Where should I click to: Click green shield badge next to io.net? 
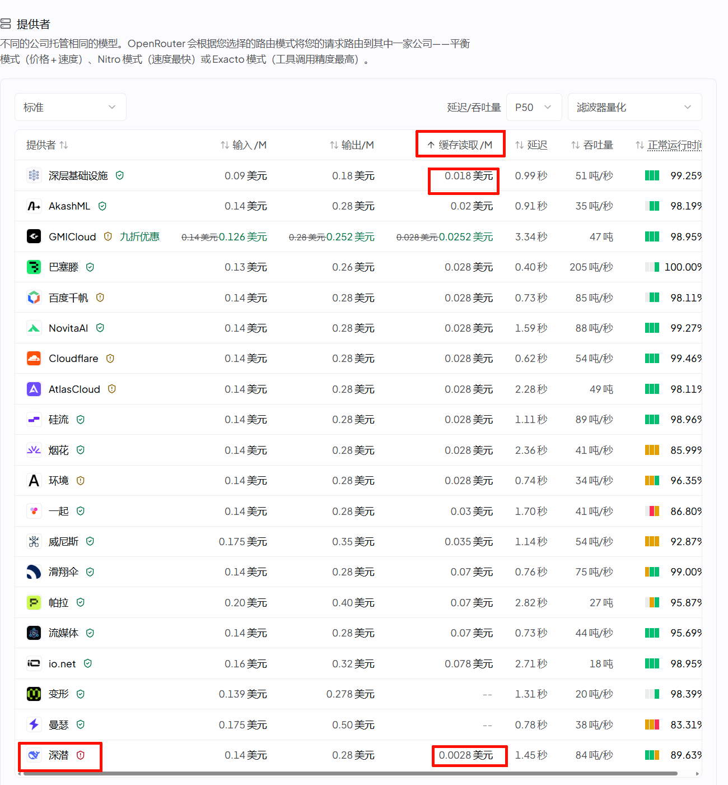[88, 663]
